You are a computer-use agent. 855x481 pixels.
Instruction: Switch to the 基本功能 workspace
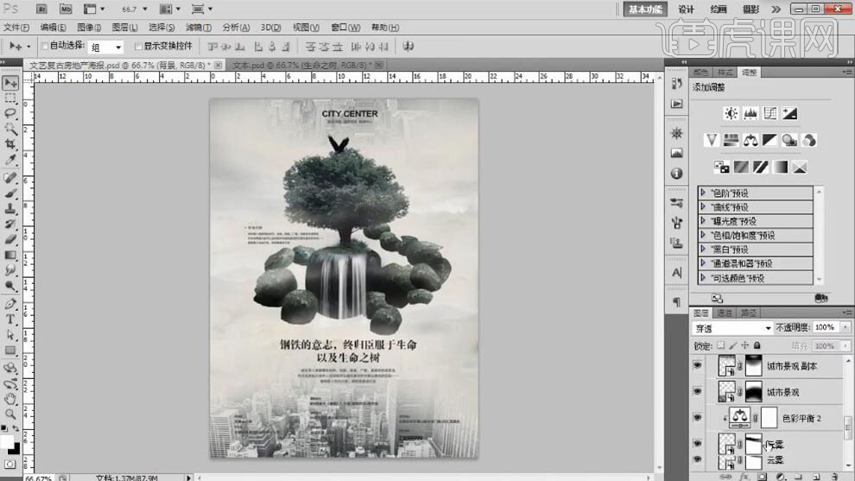(x=645, y=9)
